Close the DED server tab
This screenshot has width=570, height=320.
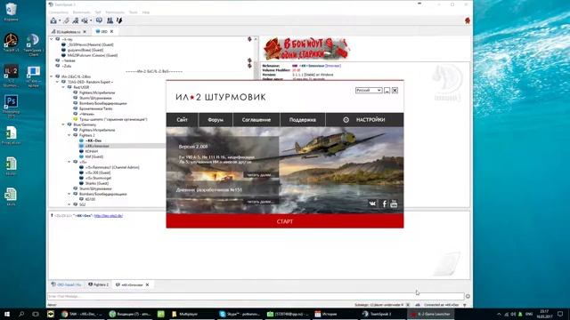pyautogui.click(x=111, y=32)
